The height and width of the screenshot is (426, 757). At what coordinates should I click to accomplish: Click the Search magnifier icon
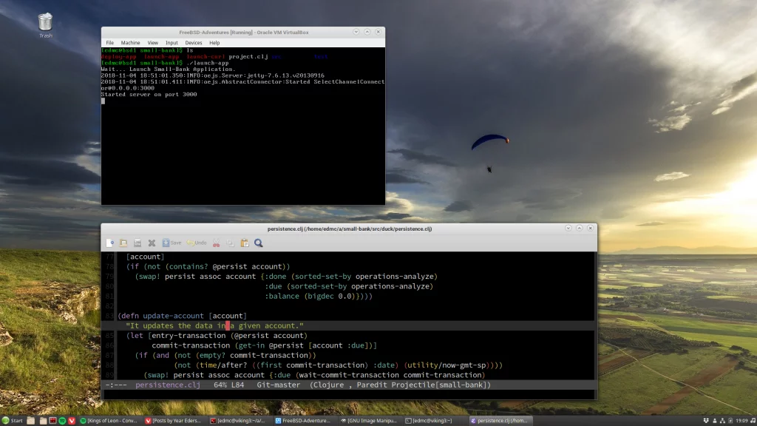pos(259,243)
